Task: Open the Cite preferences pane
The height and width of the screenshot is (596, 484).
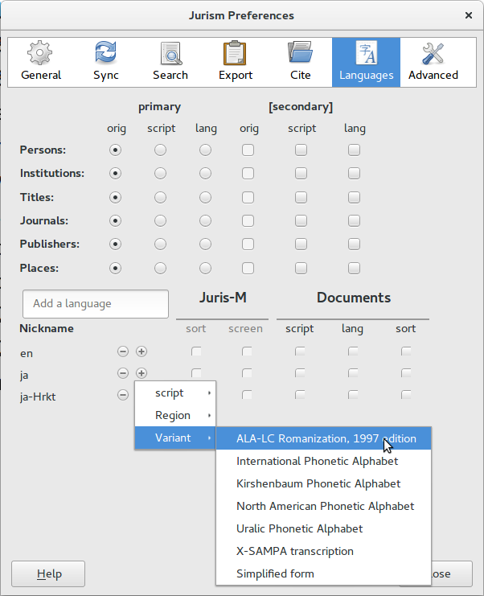Action: (301, 62)
